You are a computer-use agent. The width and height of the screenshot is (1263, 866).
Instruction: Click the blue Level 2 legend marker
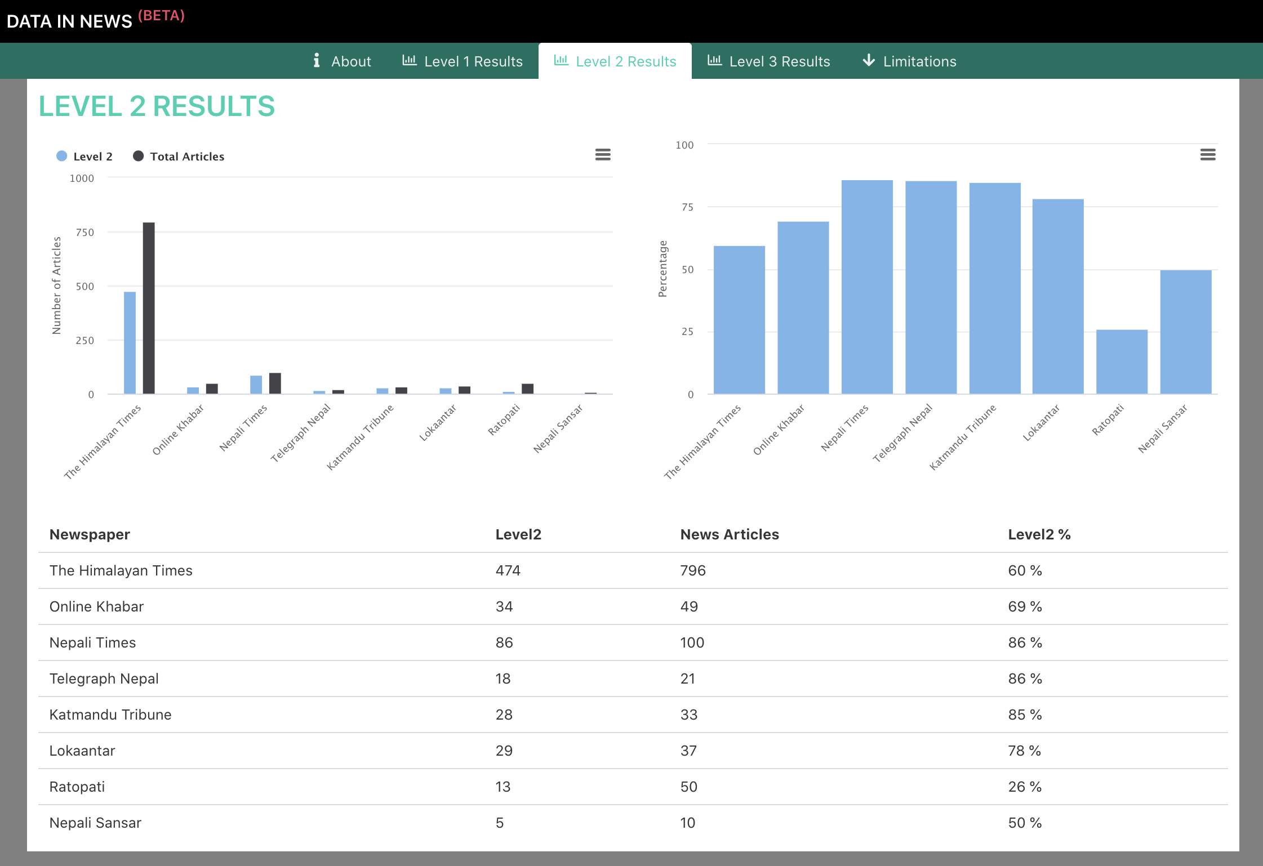point(62,156)
